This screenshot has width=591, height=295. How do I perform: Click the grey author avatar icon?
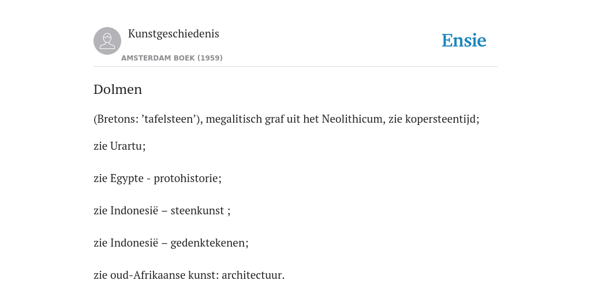pos(107,41)
